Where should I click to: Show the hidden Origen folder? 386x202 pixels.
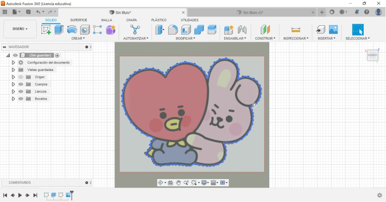[x=21, y=77]
